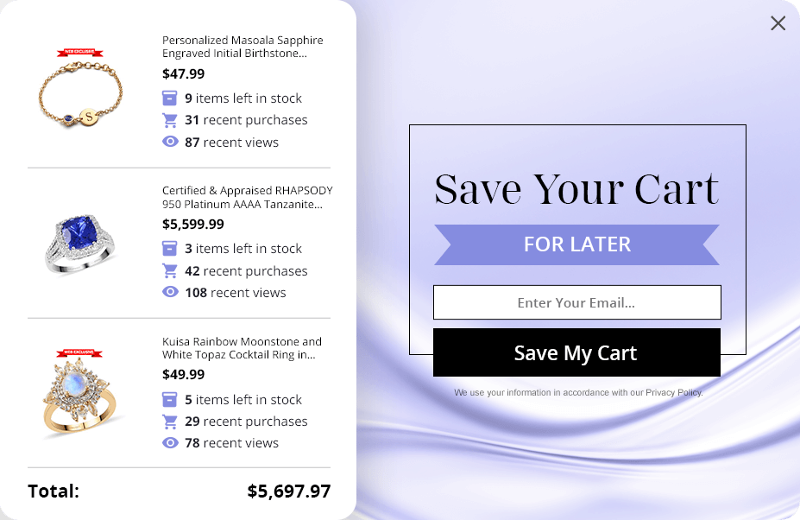Open the Kuisa Rainbow Moonstone product title
800x520 pixels.
point(242,348)
